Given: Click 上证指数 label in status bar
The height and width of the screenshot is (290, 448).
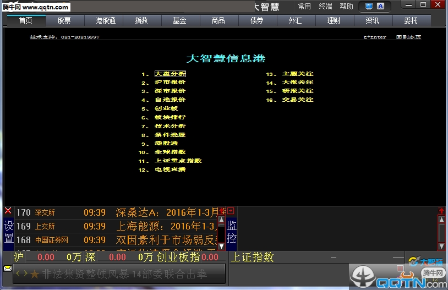Looking at the screenshot, I should point(252,257).
